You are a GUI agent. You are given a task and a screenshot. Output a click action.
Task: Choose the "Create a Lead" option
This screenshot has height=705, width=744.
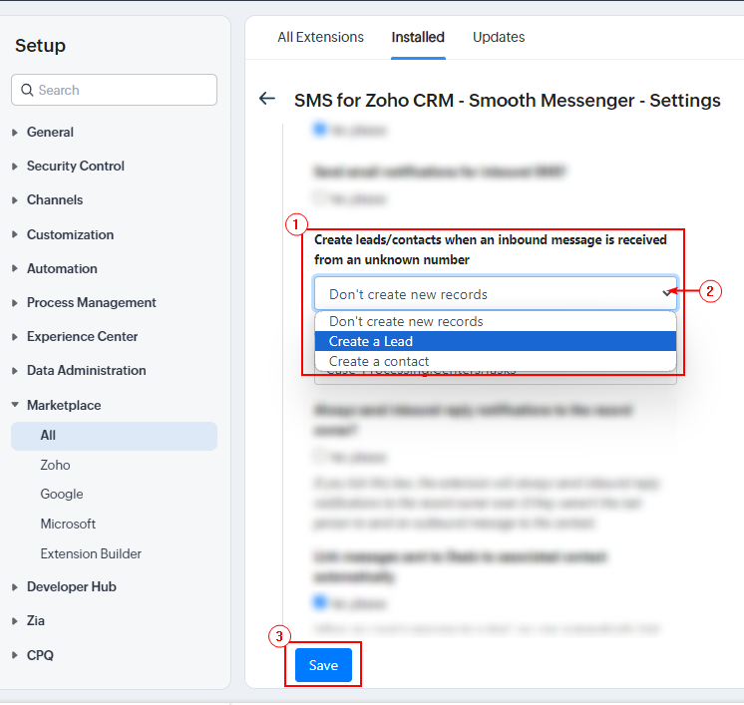pos(496,341)
